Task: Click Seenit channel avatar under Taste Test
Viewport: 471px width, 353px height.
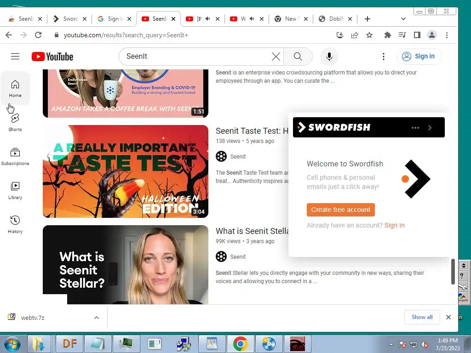Action: coord(221,156)
